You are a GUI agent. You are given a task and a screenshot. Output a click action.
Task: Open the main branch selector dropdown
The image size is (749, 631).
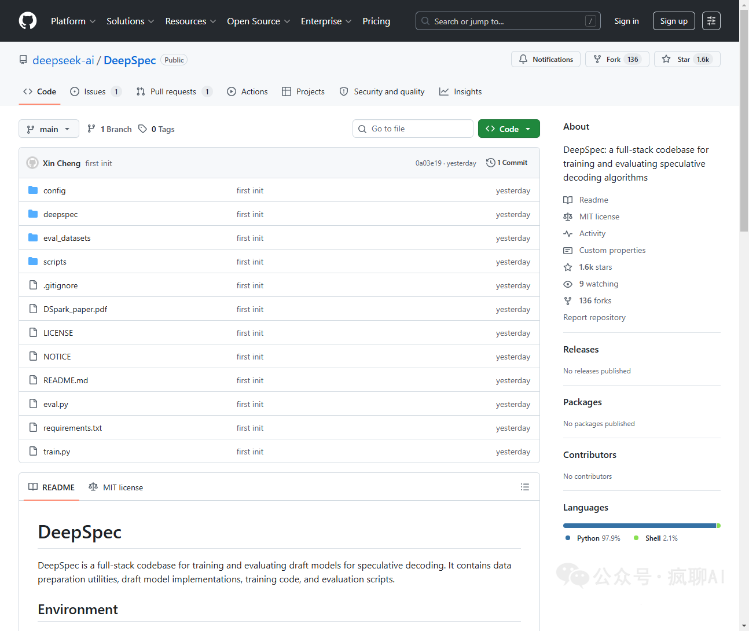[49, 129]
